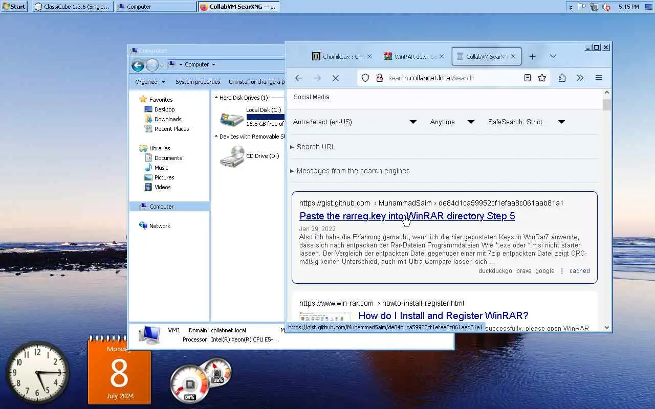Switch to the Chomikbox tab
655x409 pixels.
(339, 57)
